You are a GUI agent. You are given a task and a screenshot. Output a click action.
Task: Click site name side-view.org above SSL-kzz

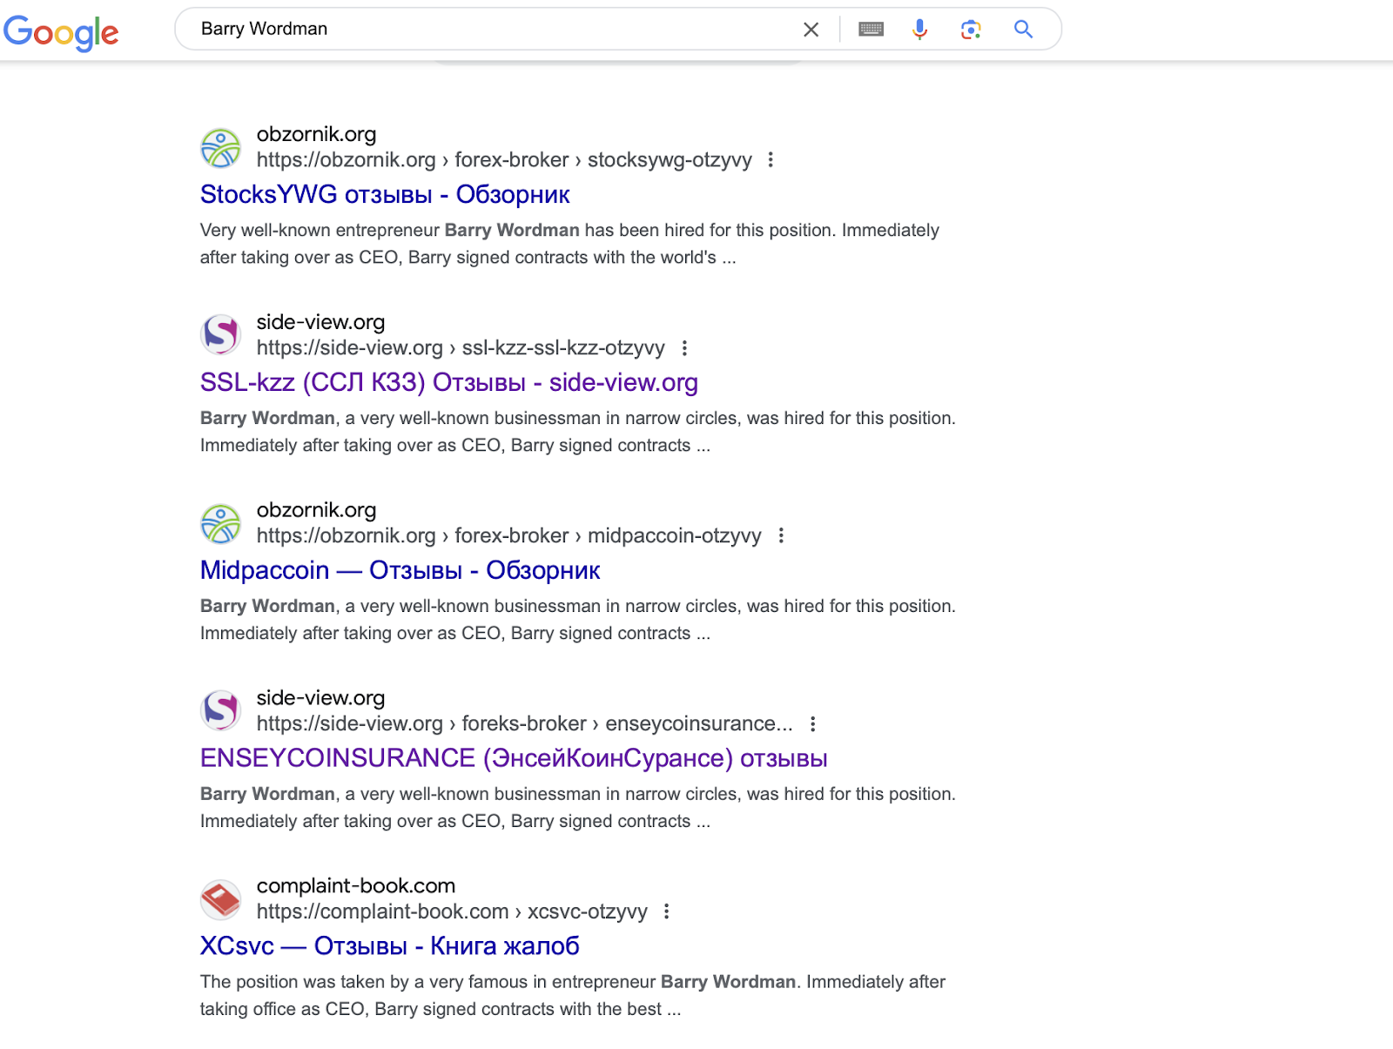(320, 322)
